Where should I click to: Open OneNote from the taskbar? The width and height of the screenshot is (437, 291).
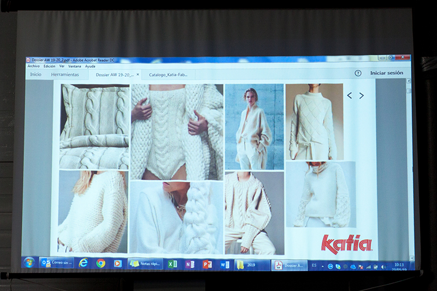(x=190, y=265)
